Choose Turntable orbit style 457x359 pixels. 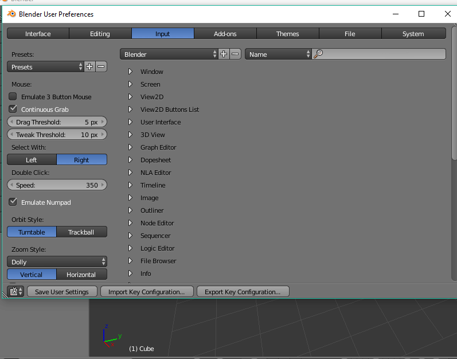(32, 232)
